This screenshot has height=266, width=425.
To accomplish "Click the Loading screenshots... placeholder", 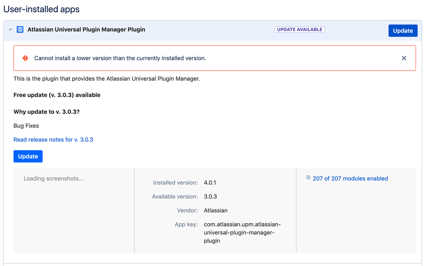I will point(54,178).
